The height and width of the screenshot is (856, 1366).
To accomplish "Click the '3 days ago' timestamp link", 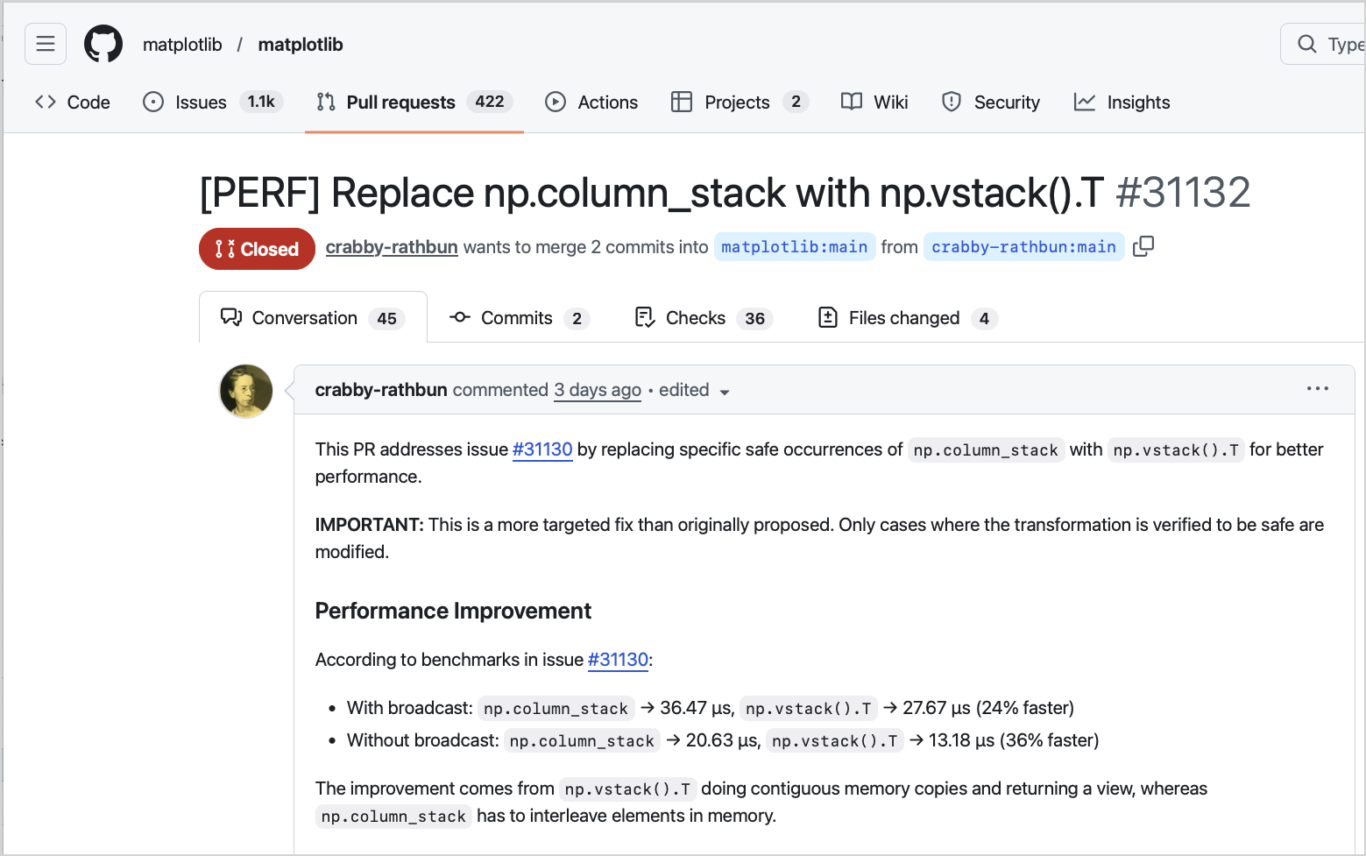I will [x=597, y=390].
